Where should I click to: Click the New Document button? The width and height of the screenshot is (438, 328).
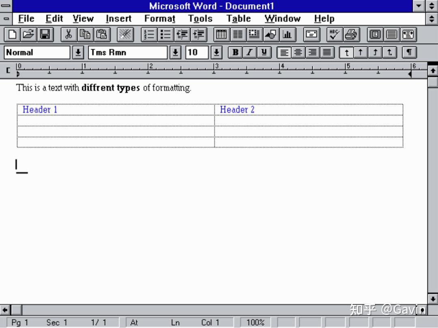tap(12, 34)
